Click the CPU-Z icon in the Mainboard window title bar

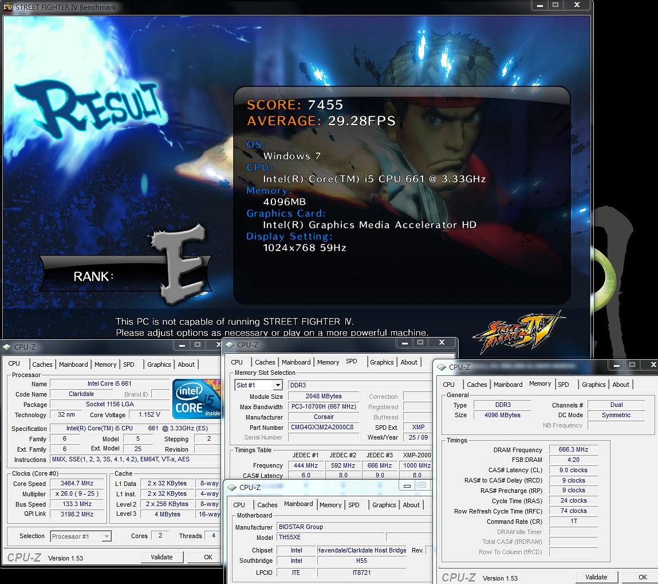click(x=232, y=488)
